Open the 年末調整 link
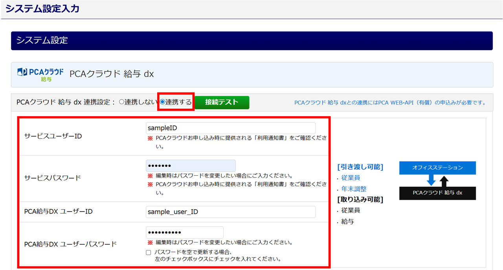This screenshot has height=270, width=503. point(354,189)
